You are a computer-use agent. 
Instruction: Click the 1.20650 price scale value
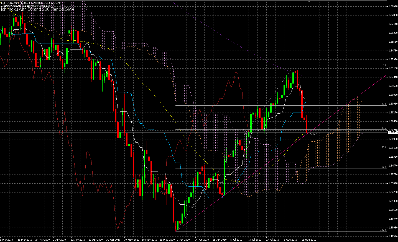pyautogui.click(x=393, y=210)
